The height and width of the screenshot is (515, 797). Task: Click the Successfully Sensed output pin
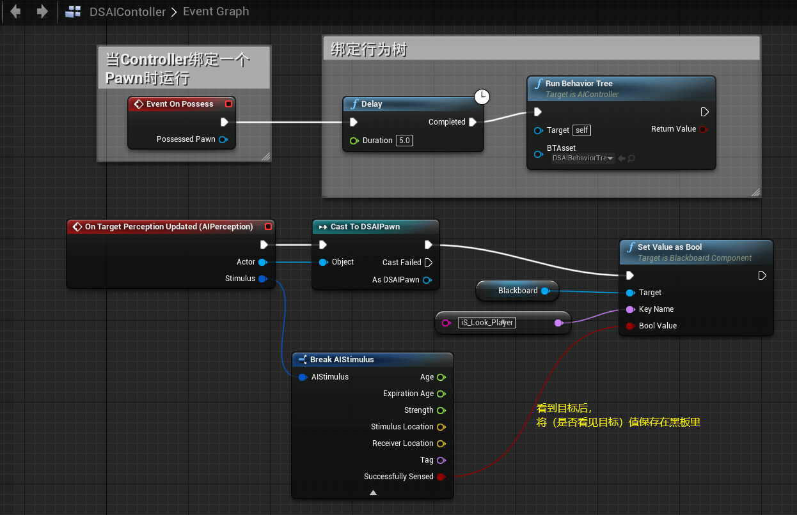coord(441,477)
